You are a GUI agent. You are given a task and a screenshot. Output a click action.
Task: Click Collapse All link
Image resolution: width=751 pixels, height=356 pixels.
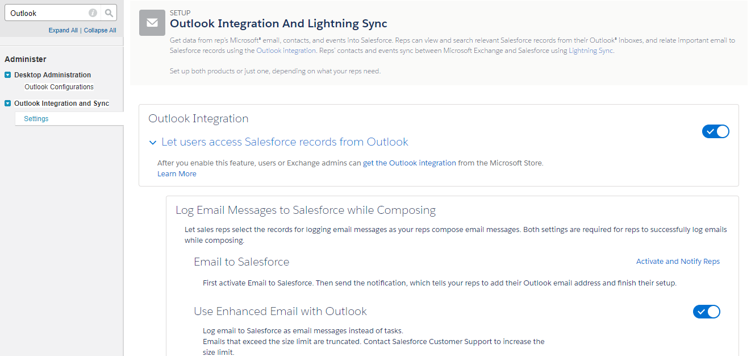point(100,31)
